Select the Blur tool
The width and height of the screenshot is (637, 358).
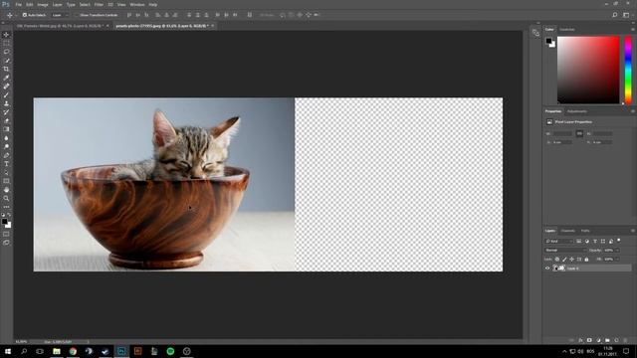click(6, 138)
